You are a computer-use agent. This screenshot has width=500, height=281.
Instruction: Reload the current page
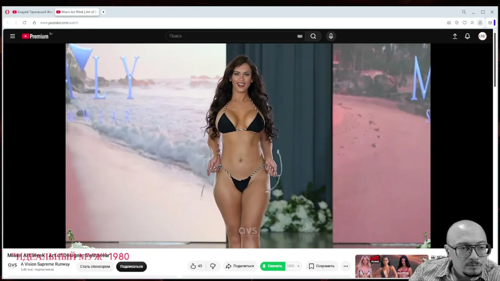[x=24, y=23]
